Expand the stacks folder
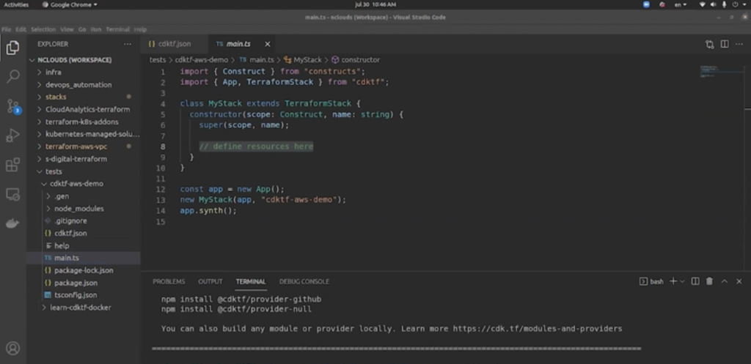 pyautogui.click(x=84, y=97)
